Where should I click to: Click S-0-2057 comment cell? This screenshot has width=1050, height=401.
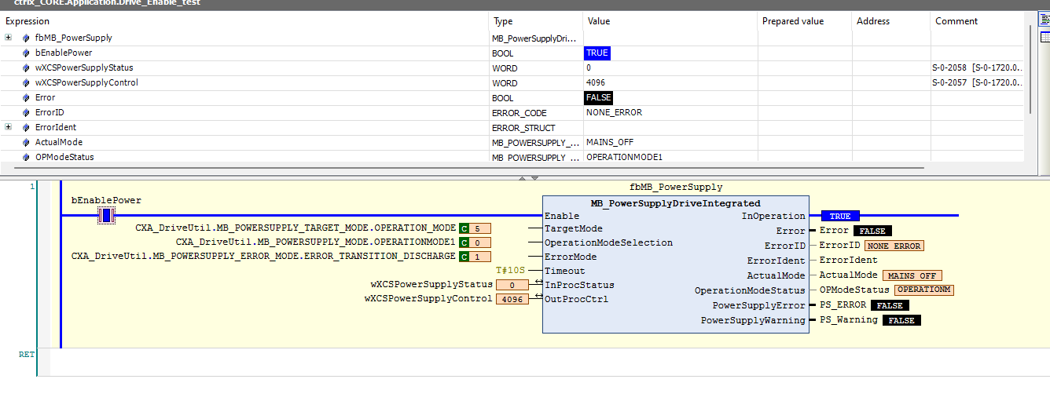point(977,83)
